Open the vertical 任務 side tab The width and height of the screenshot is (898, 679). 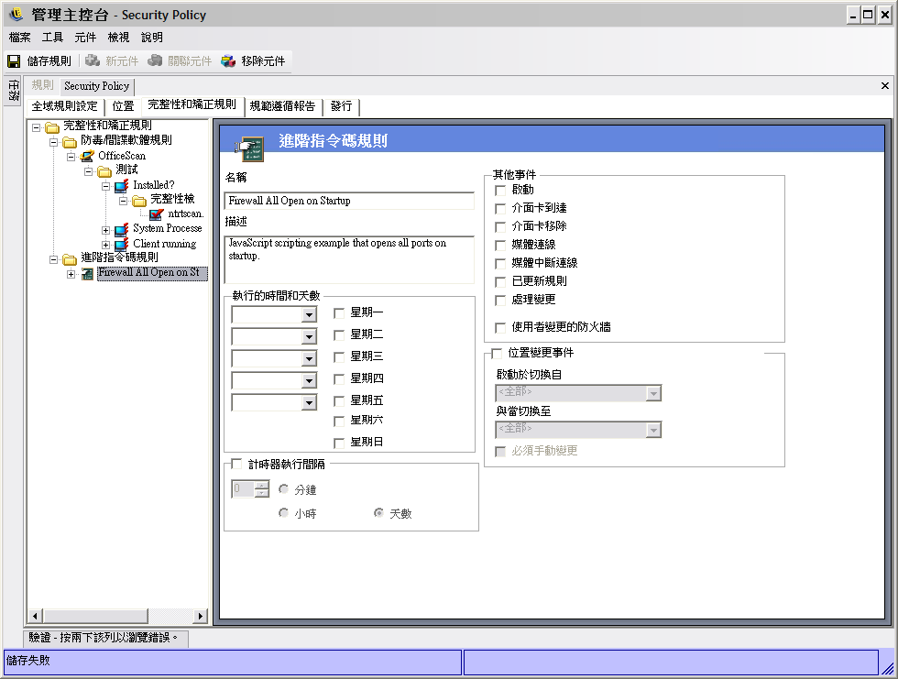click(14, 90)
